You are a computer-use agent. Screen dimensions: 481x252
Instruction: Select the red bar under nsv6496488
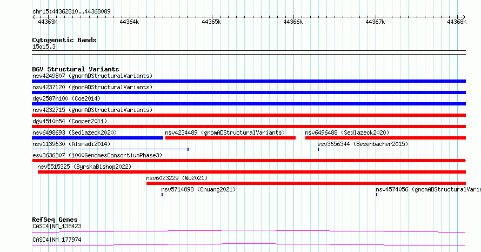tap(385, 138)
